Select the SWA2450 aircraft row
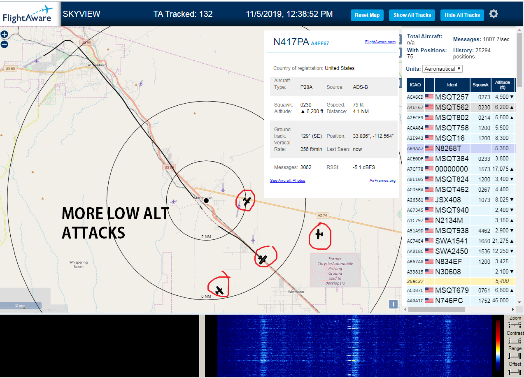524x378 pixels. [x=461, y=251]
